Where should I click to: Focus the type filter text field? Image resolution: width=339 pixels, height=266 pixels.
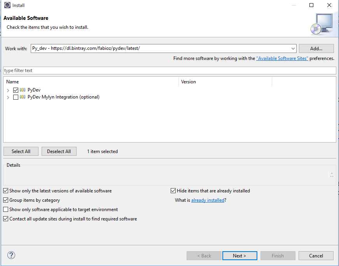(170, 70)
